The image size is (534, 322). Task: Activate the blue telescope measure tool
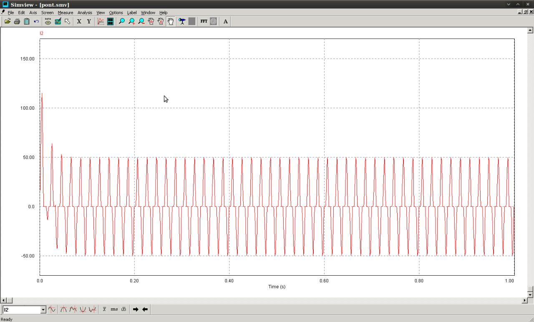pyautogui.click(x=182, y=21)
